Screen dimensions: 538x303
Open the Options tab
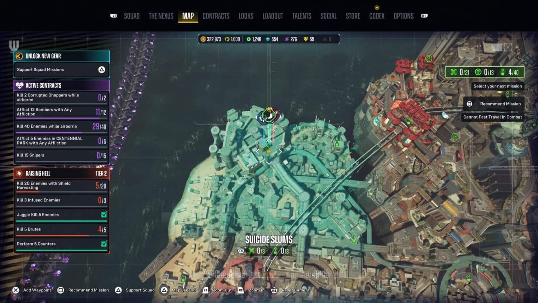point(403,16)
